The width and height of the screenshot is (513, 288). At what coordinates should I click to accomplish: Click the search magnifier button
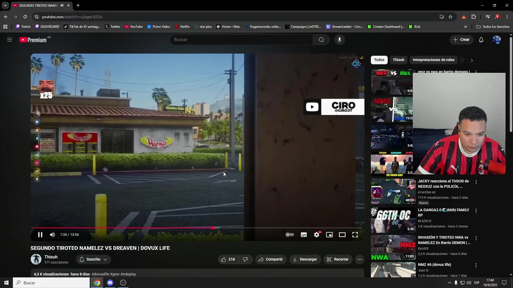[x=321, y=40]
